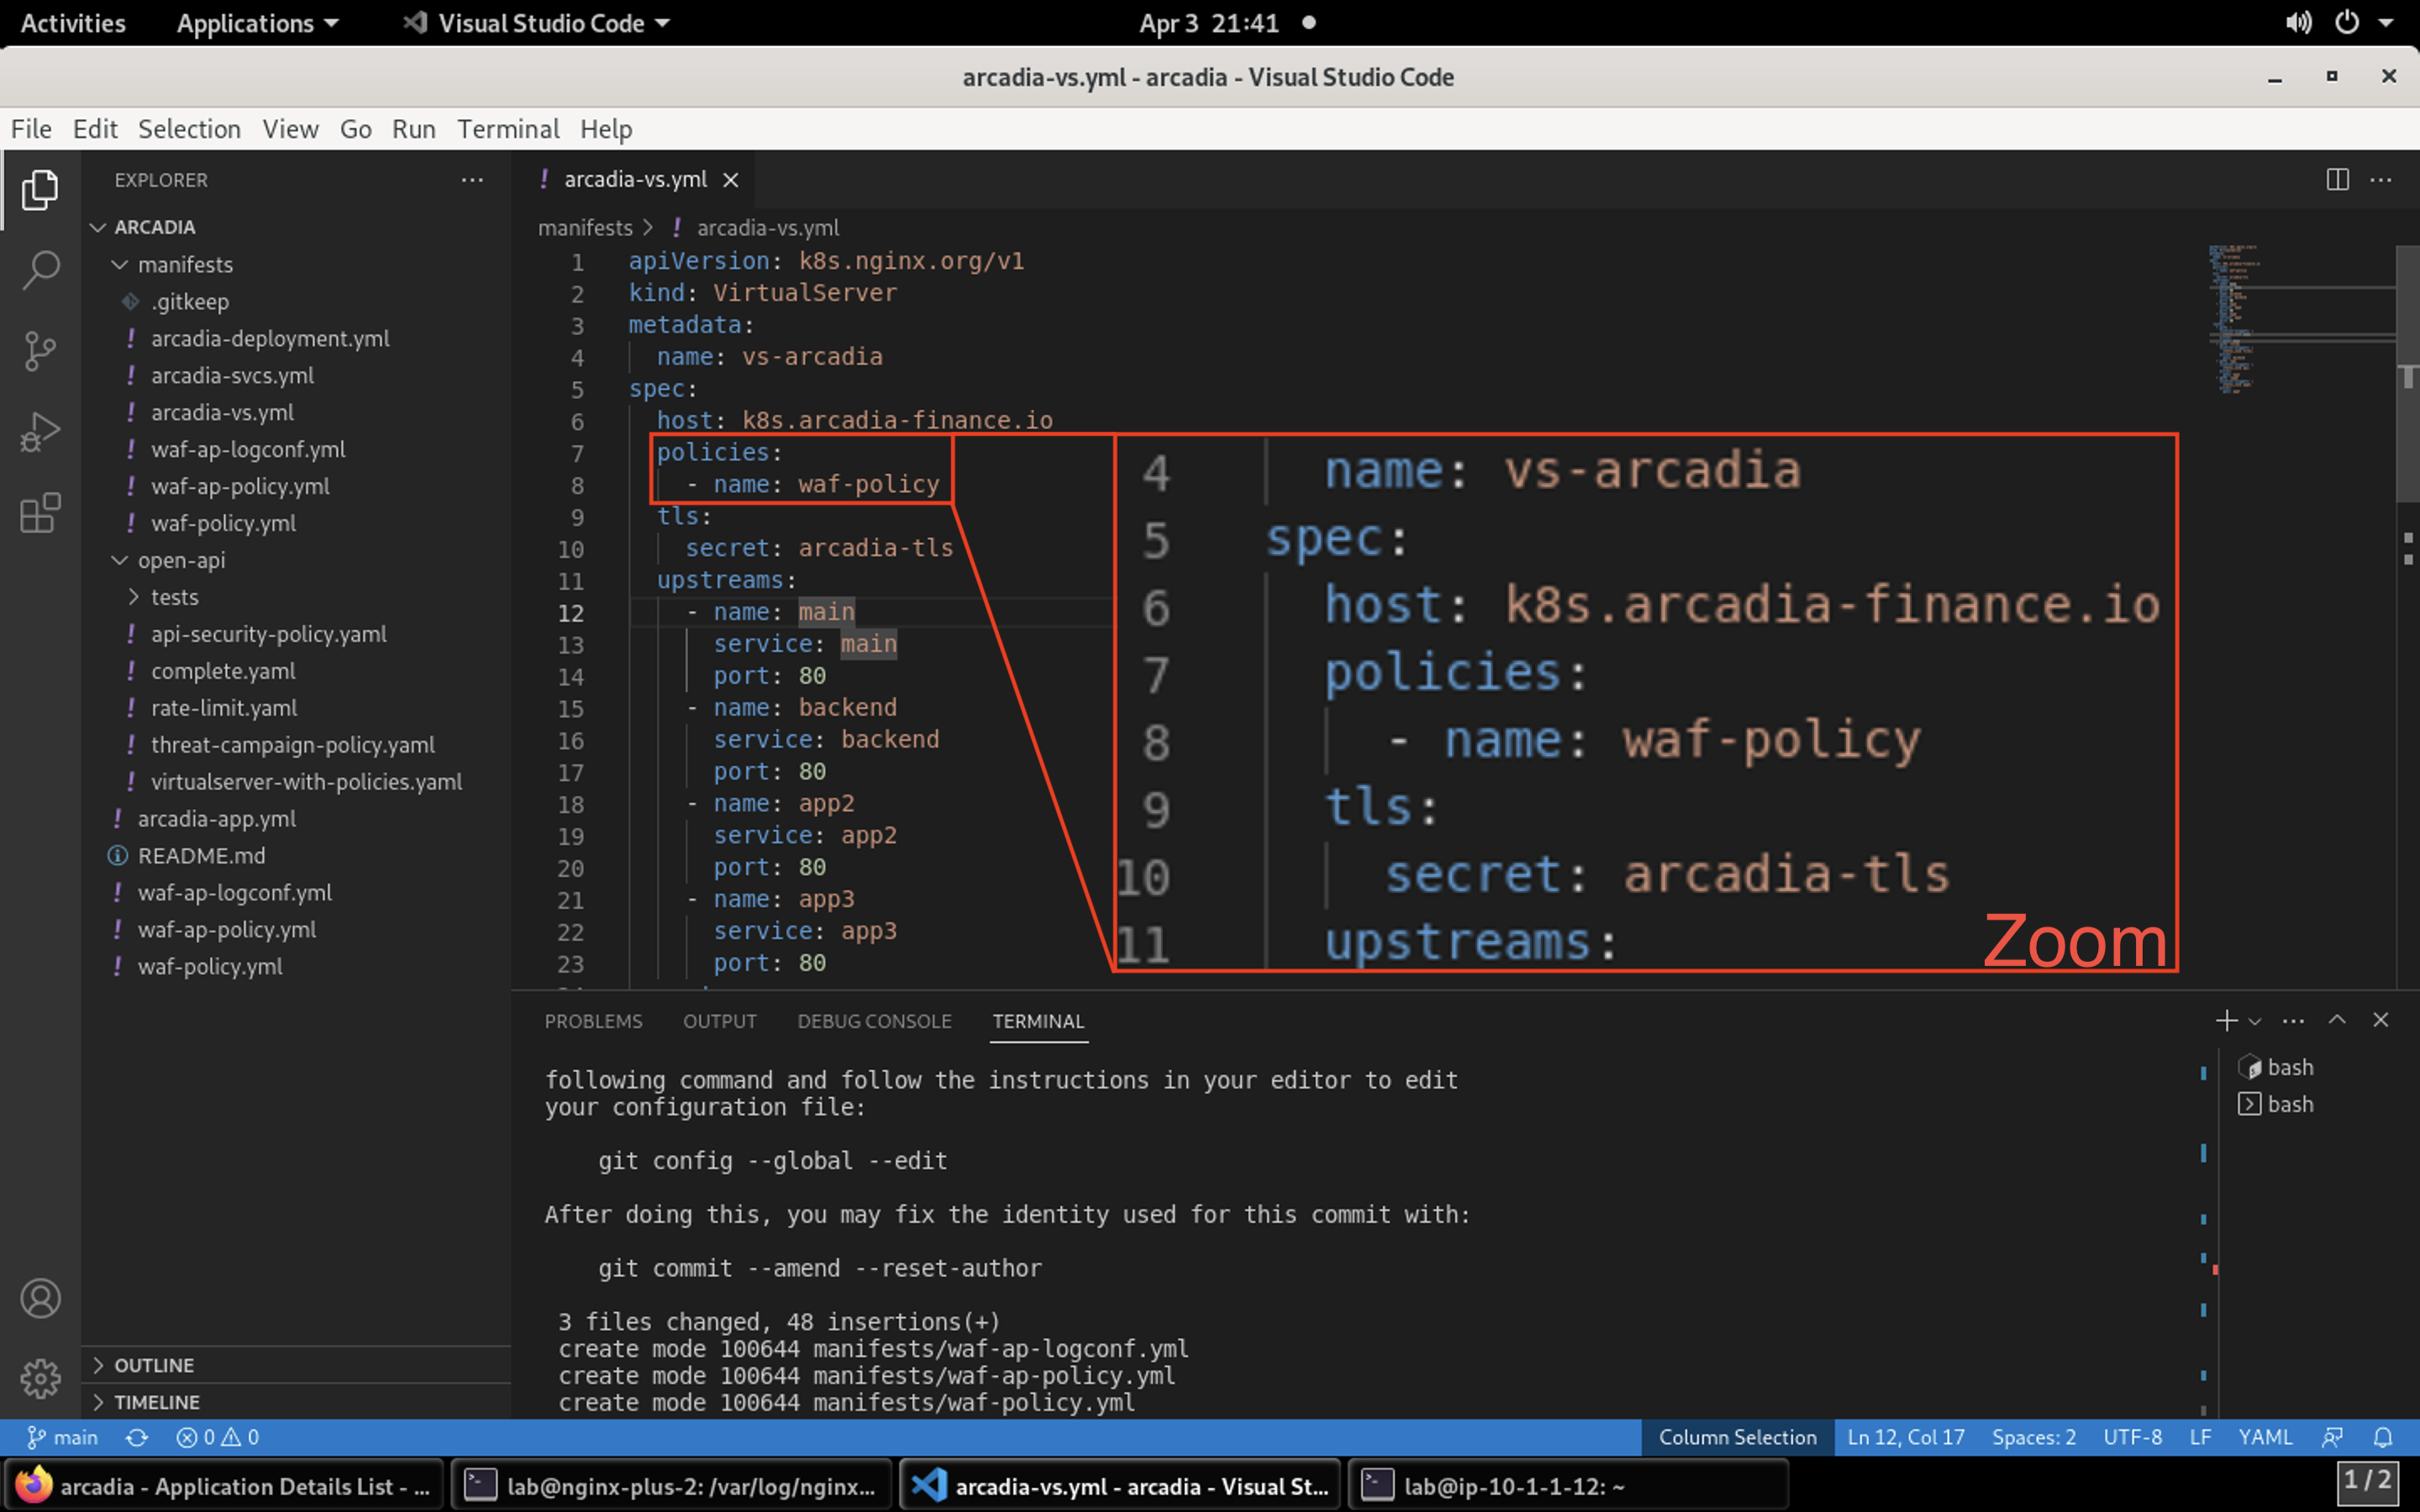Screen dimensions: 2420x1512
Task: Expand the OUTLINE section
Action: coord(154,1365)
